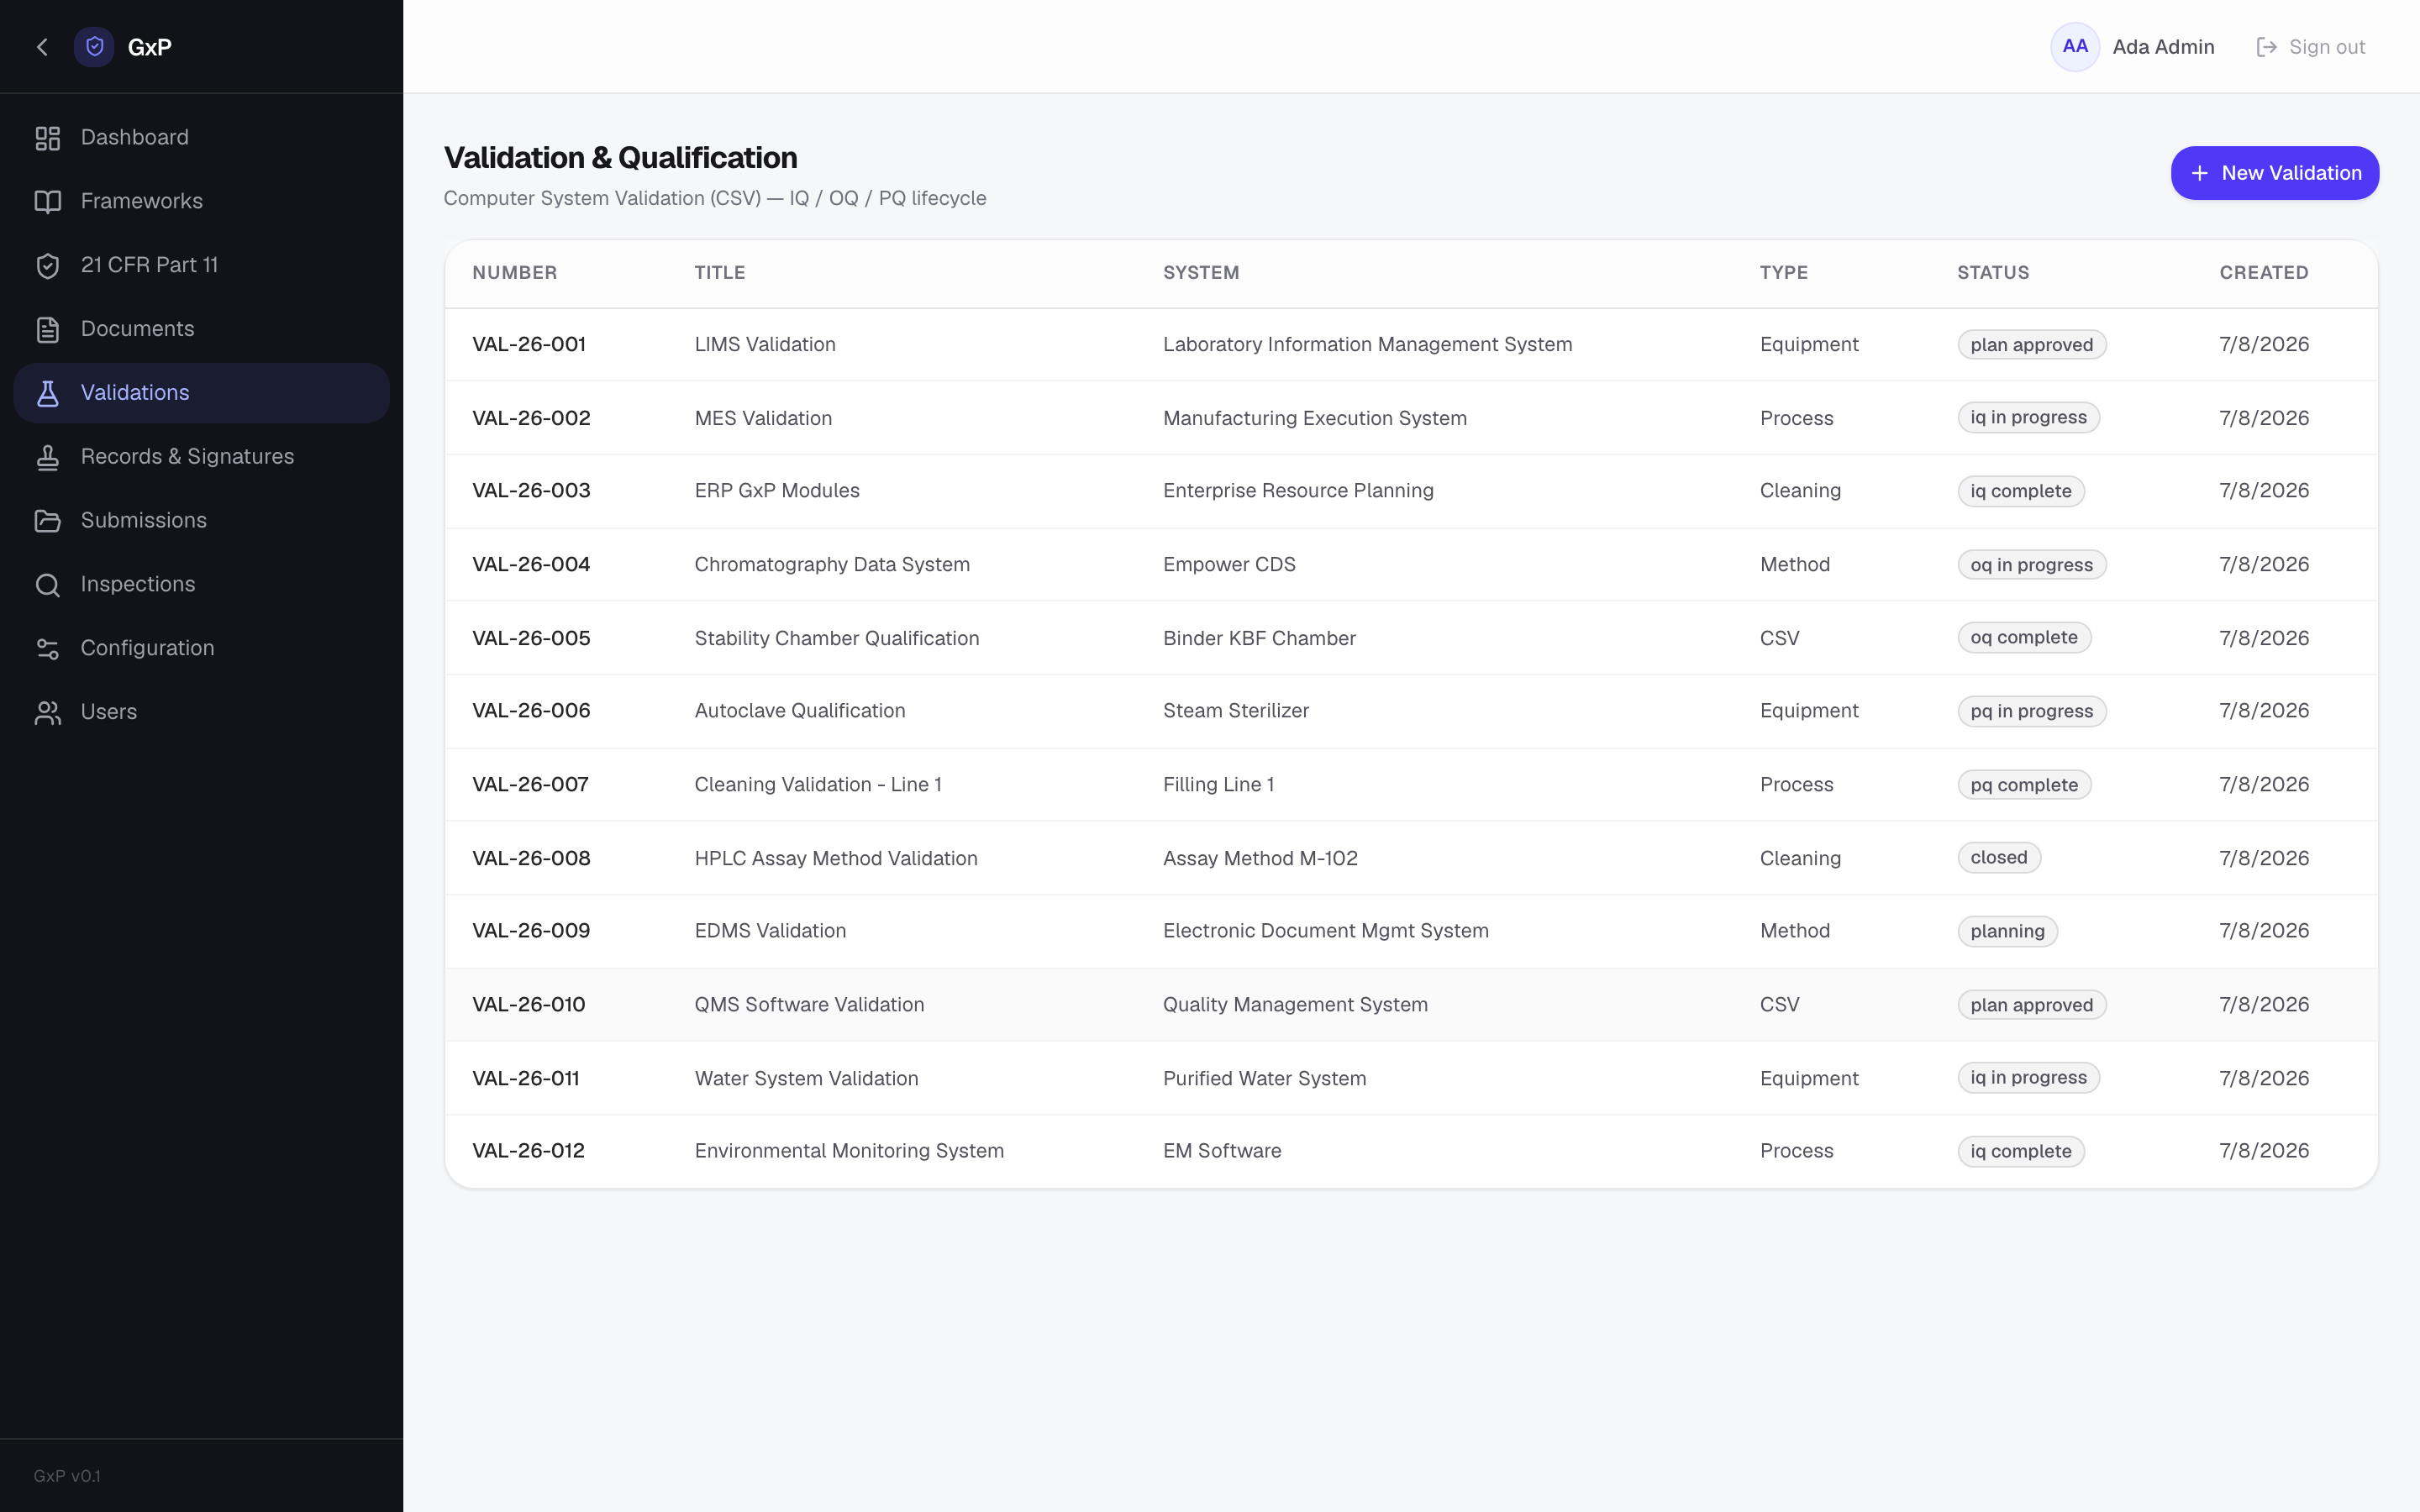Click the Records & Signatures stamp icon

coord(48,457)
